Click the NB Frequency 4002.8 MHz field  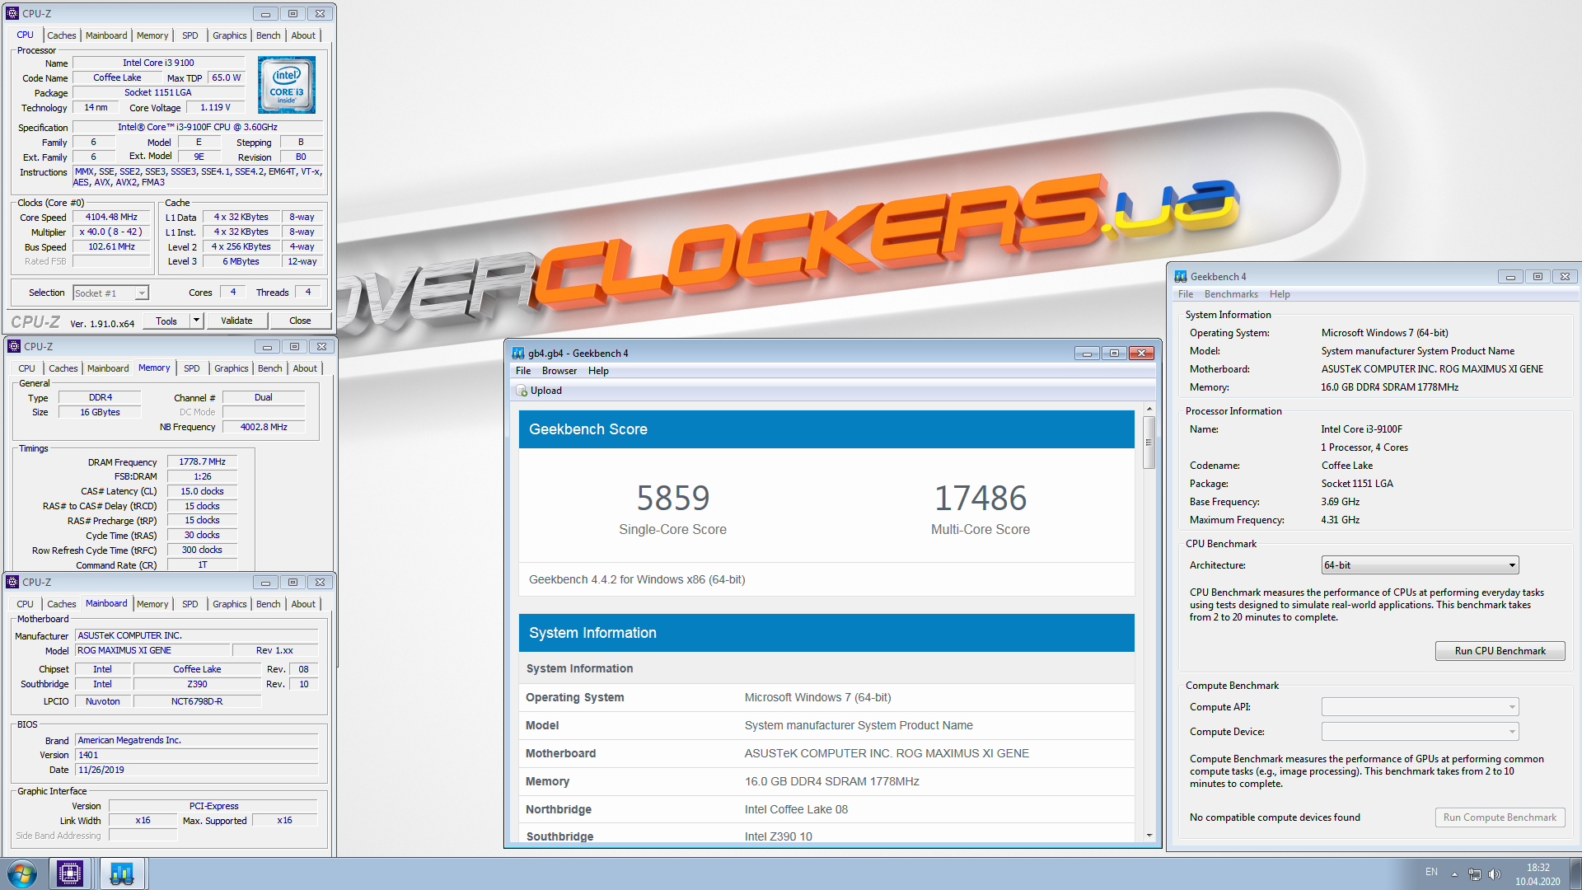(264, 427)
